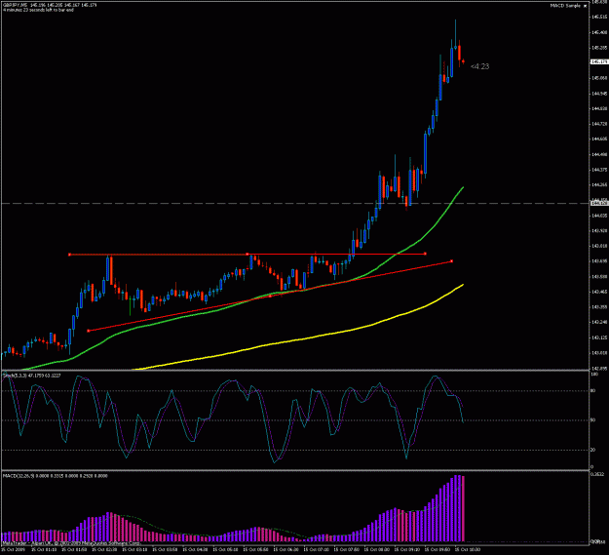This screenshot has width=609, height=555.
Task: Click the right end anchor of the rising trendline
Action: pyautogui.click(x=451, y=261)
